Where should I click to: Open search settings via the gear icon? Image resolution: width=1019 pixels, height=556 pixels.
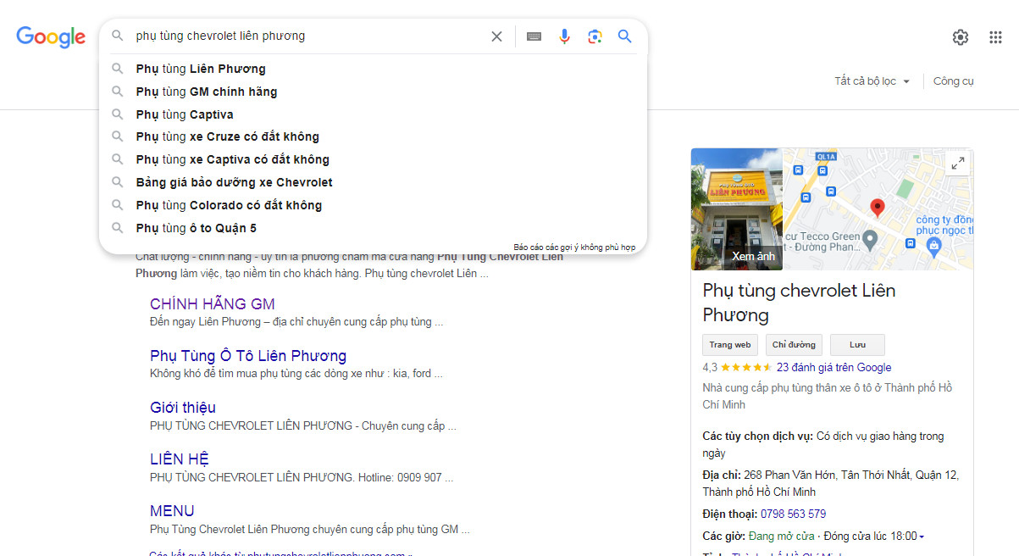coord(960,37)
